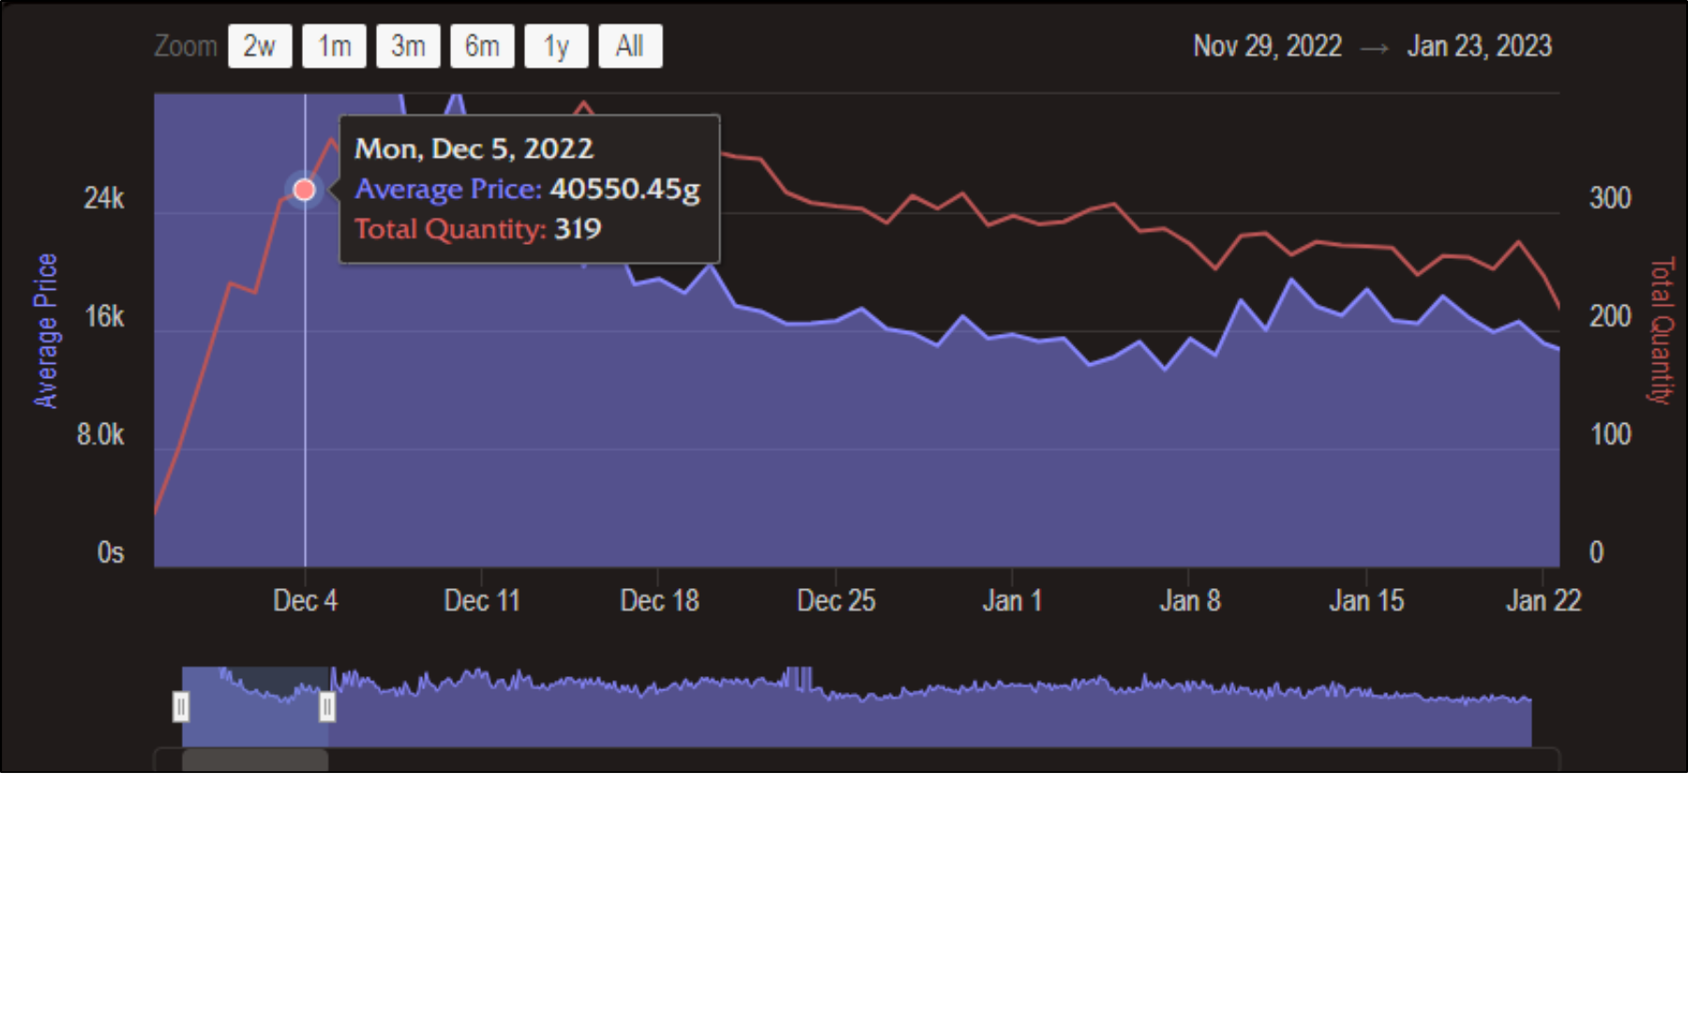
Task: Click the Average Price axis title
Action: [x=45, y=330]
